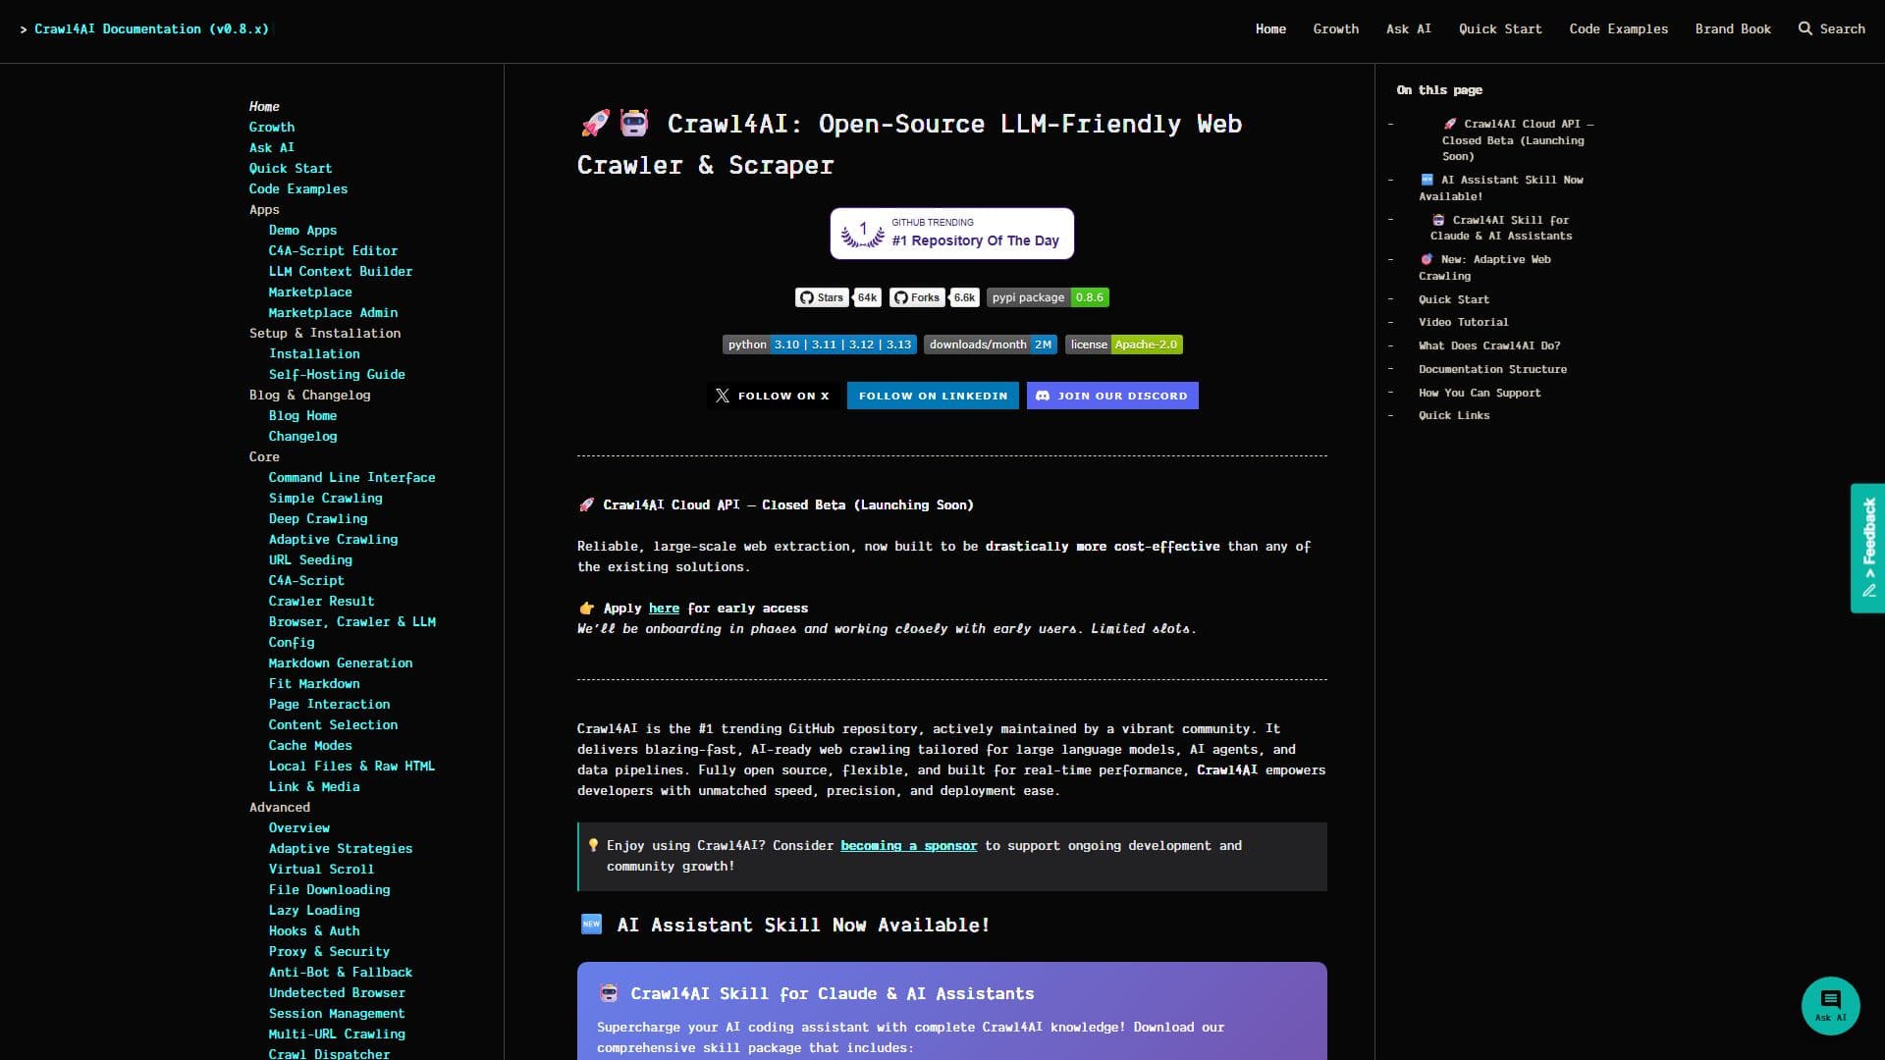
Task: Open Brand Book in top navigation
Action: [1733, 28]
